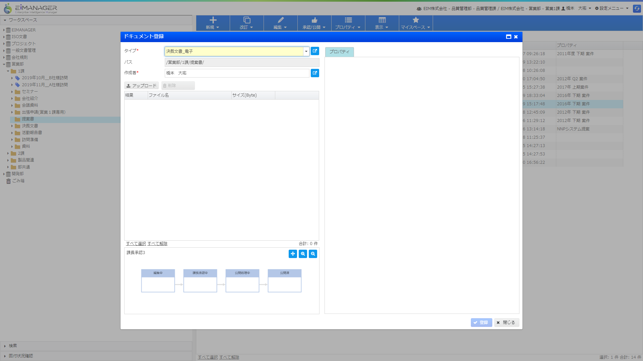Collapse the ワークスペース panel header
Image resolution: width=643 pixels, height=361 pixels.
click(x=96, y=20)
